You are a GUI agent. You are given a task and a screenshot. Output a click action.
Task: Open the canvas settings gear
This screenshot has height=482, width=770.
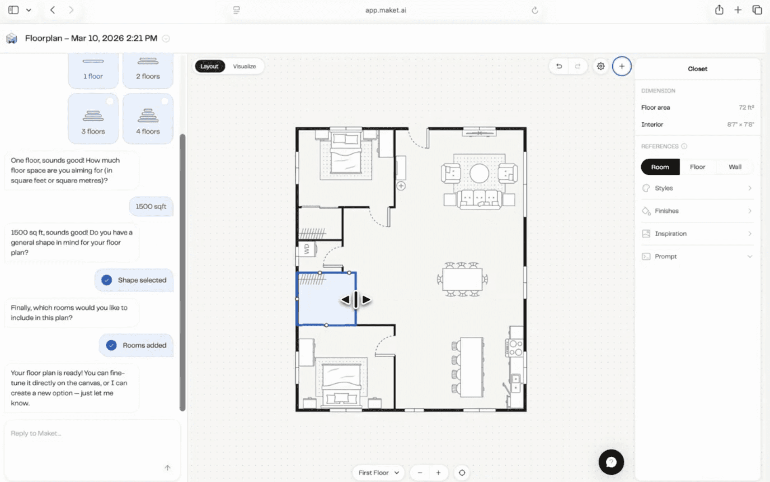click(600, 66)
